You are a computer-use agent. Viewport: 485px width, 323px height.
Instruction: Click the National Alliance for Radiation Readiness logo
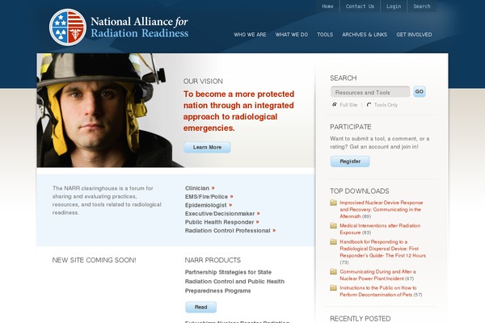tap(119, 27)
